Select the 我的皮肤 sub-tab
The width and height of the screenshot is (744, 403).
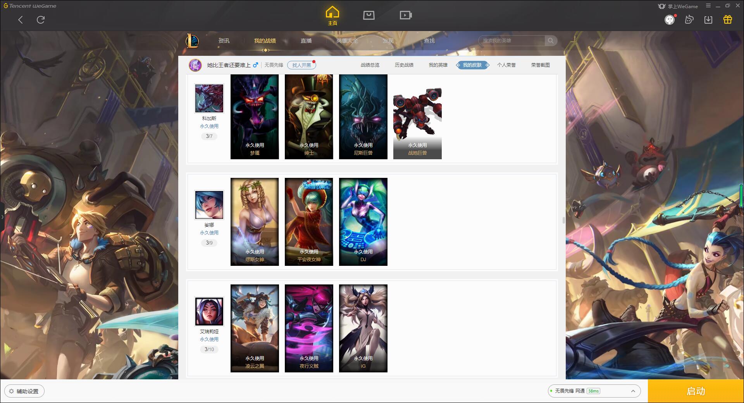(472, 65)
